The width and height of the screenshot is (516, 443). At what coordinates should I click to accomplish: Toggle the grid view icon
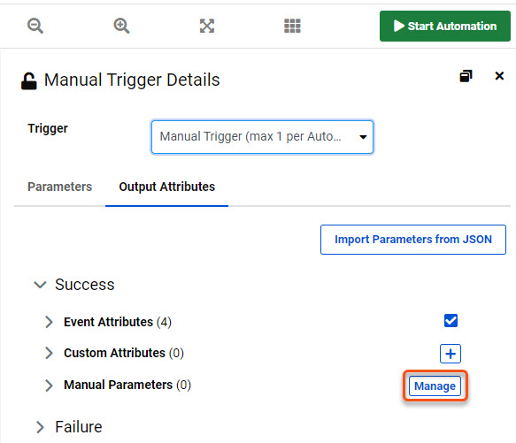tap(292, 26)
